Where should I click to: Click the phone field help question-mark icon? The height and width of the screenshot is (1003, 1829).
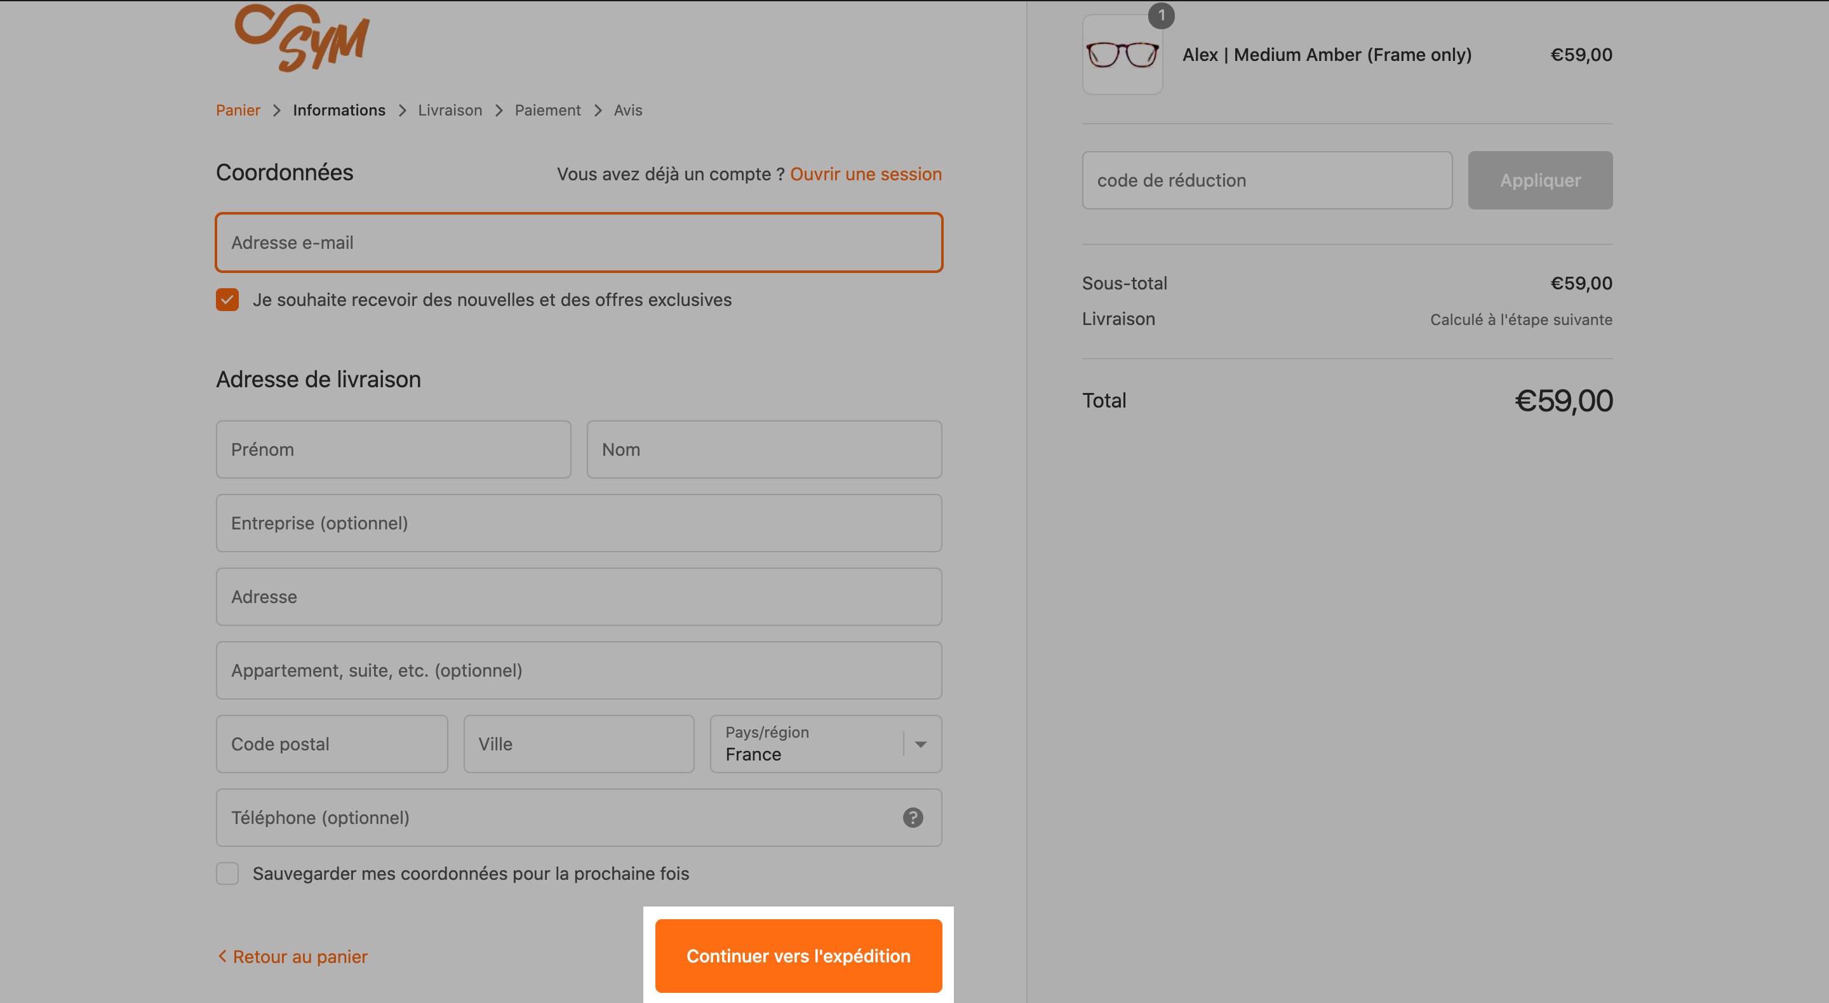tap(913, 818)
